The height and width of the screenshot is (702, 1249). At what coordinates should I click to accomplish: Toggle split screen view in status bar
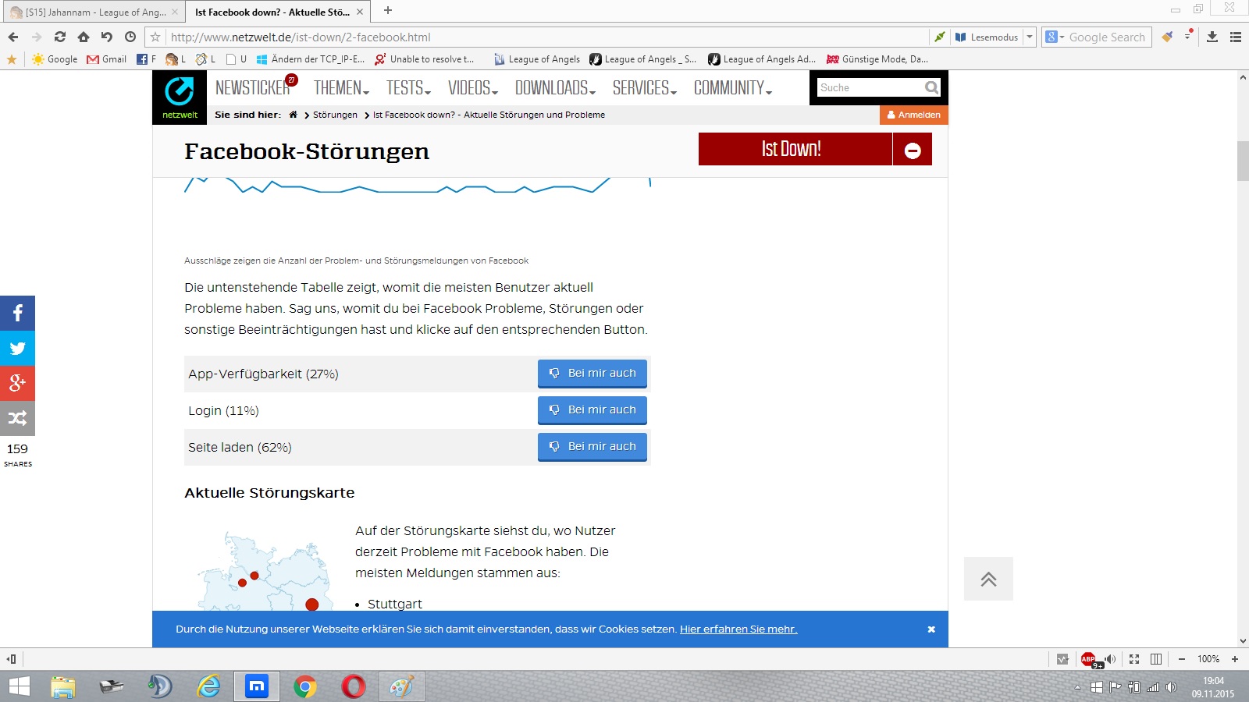pos(1156,659)
